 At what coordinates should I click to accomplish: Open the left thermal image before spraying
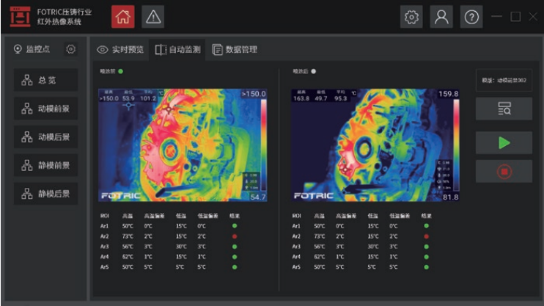point(183,145)
